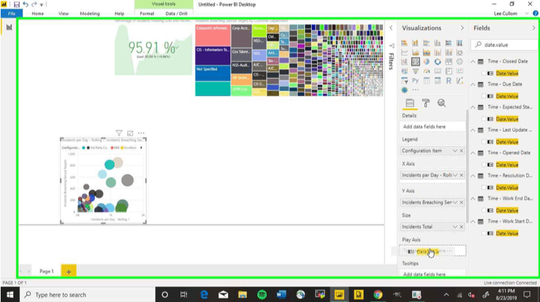Open the File menu
The image size is (540, 302).
(12, 13)
